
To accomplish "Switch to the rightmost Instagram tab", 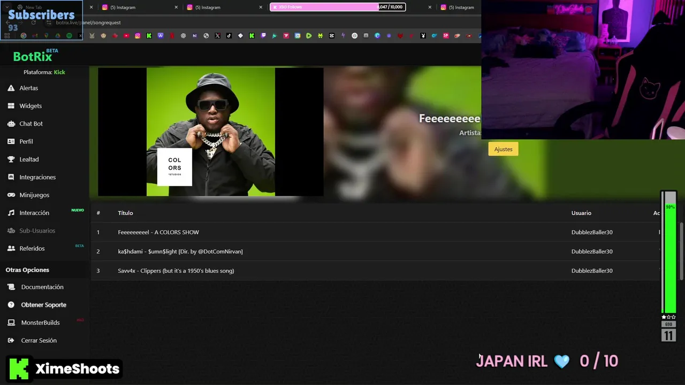I will (x=459, y=7).
